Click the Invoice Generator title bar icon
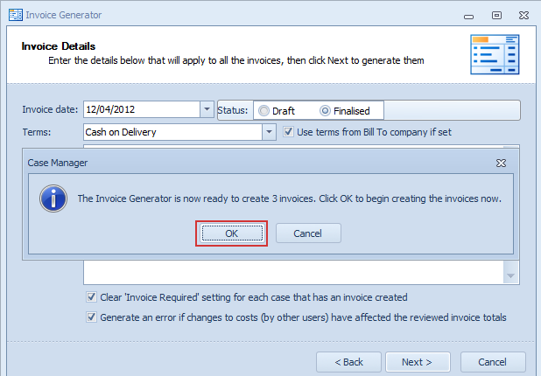541x376 pixels. click(x=16, y=15)
